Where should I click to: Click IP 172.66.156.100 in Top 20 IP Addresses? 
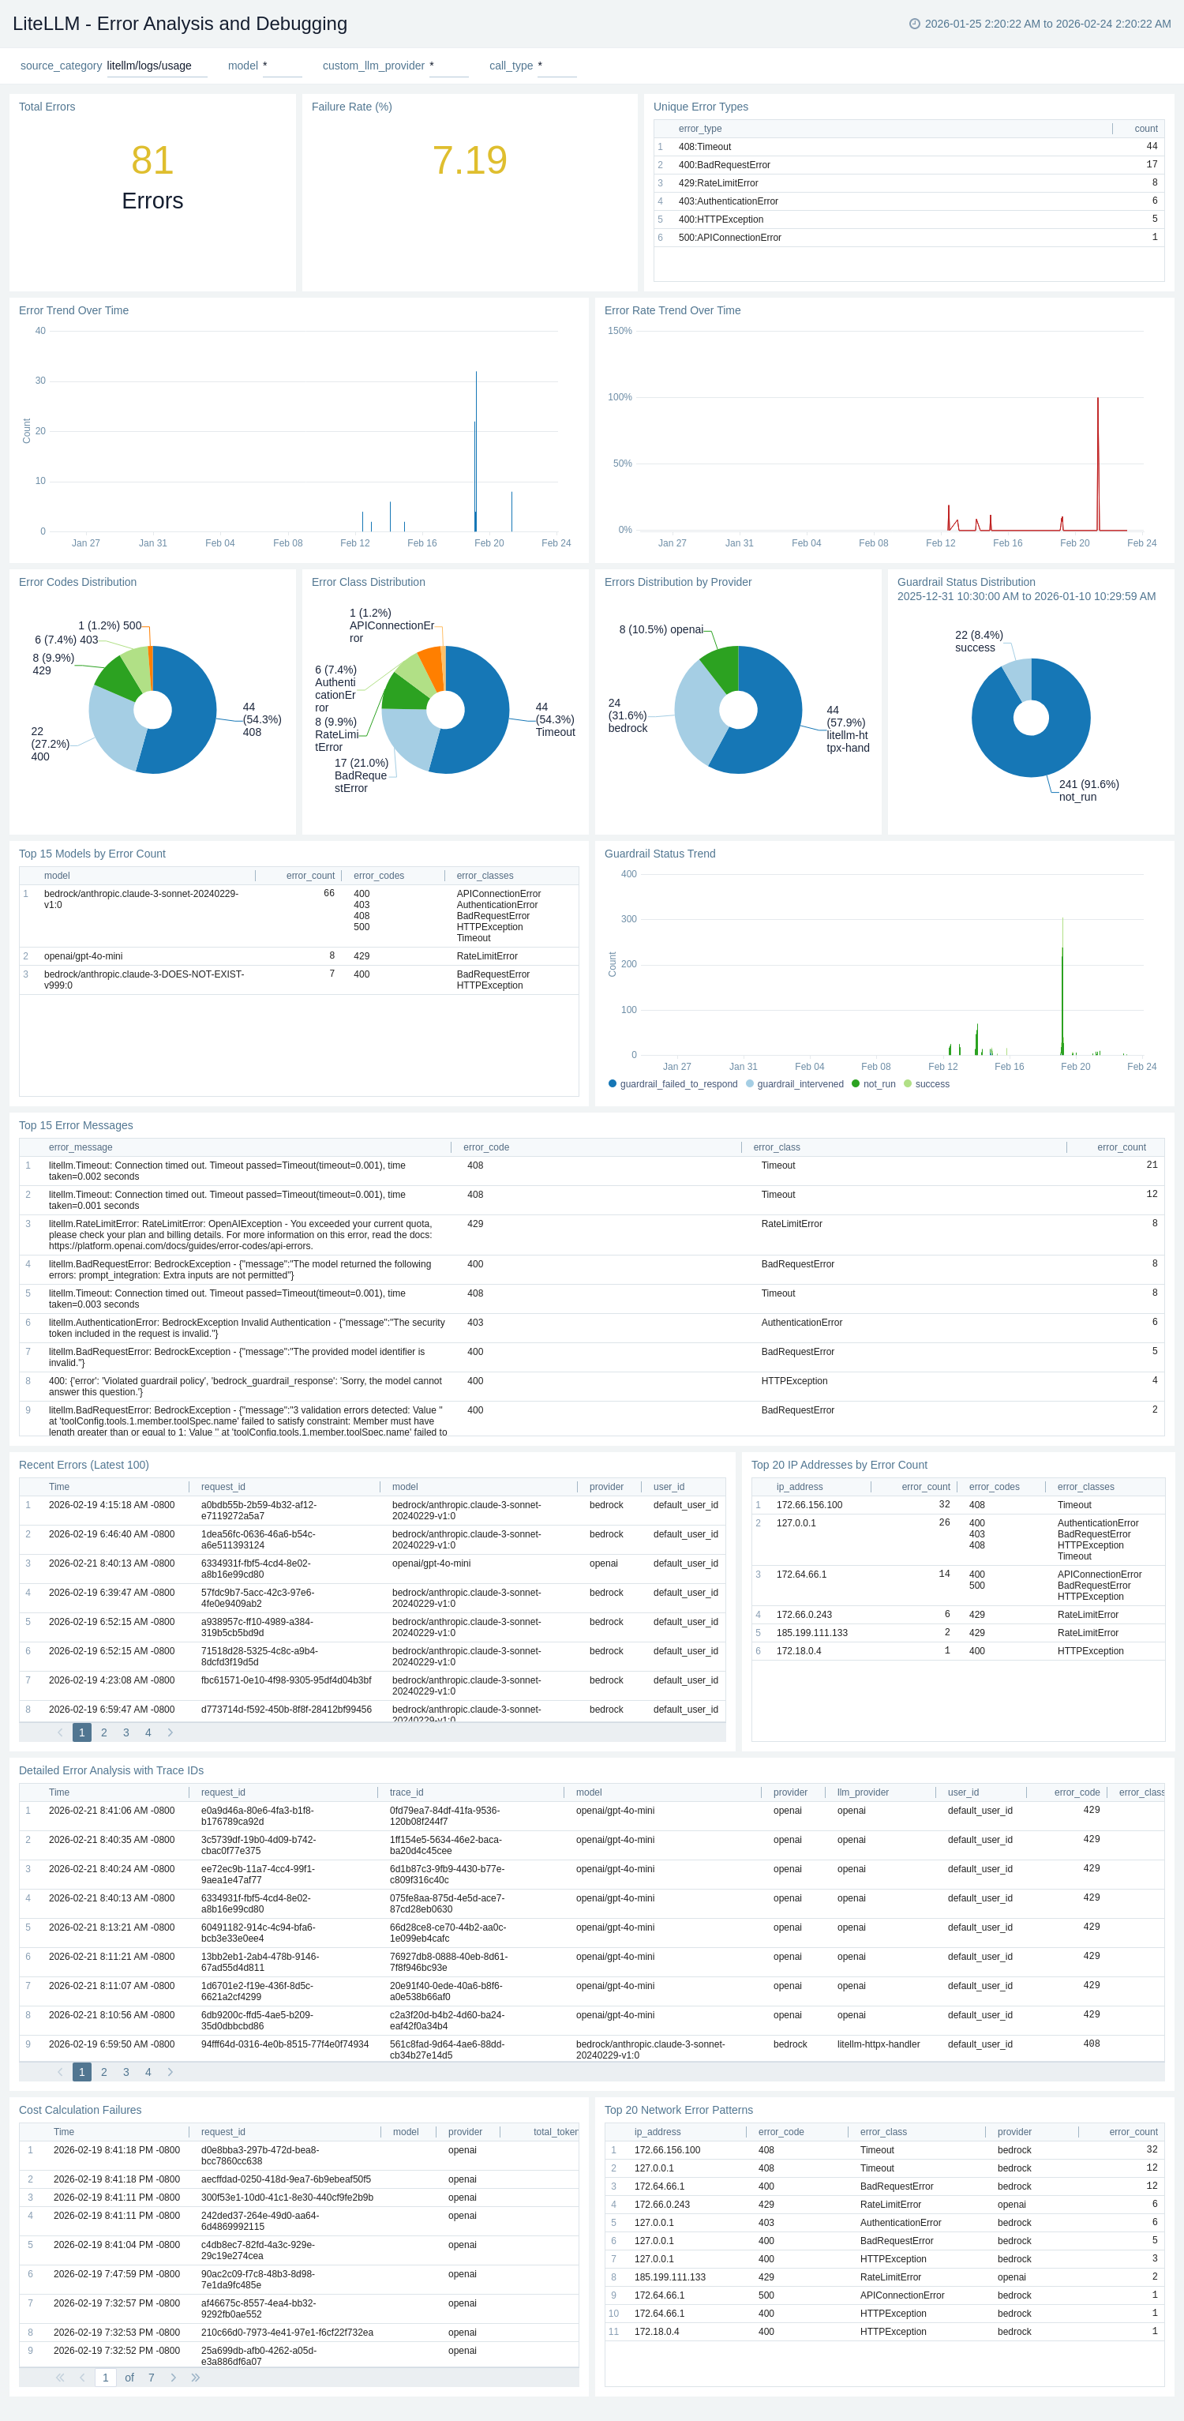[x=809, y=1505]
